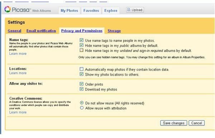The height and width of the screenshot is (138, 215).
Task: Click 'Only you can see hidden name tags' note
Action: tap(142, 57)
